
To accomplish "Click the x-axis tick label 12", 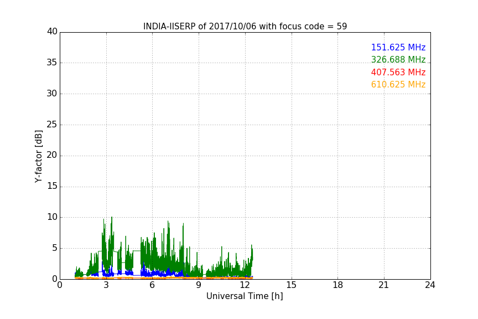I will [245, 285].
